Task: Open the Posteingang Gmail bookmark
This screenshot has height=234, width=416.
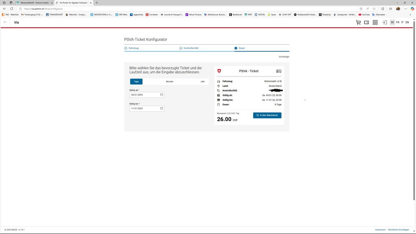Action: point(32,15)
